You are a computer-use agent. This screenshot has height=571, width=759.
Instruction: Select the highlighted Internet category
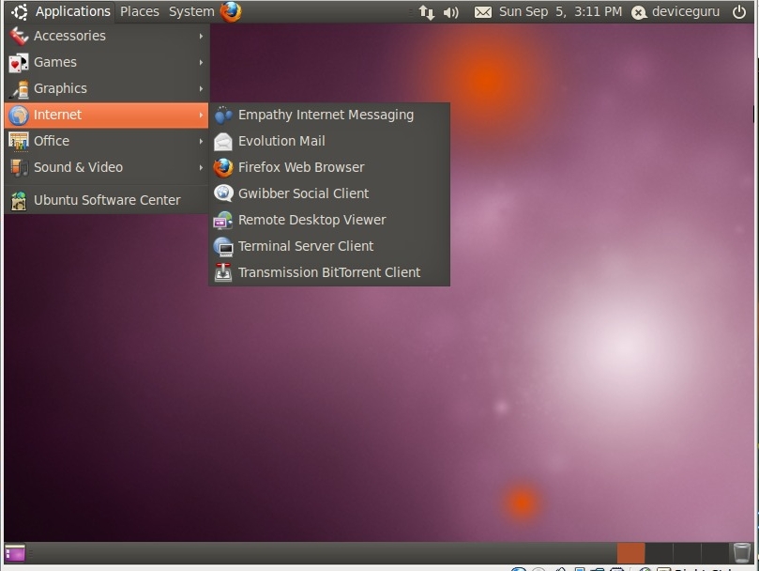click(107, 115)
